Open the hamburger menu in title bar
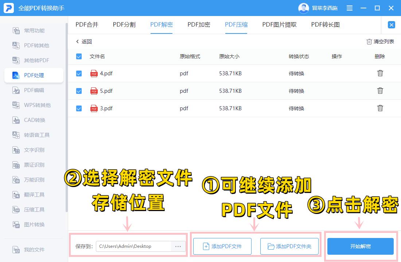This screenshot has width=401, height=262. (x=349, y=8)
